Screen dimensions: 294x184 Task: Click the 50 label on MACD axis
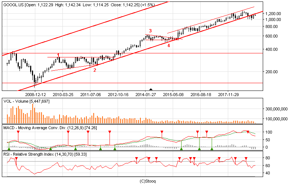[268, 140]
